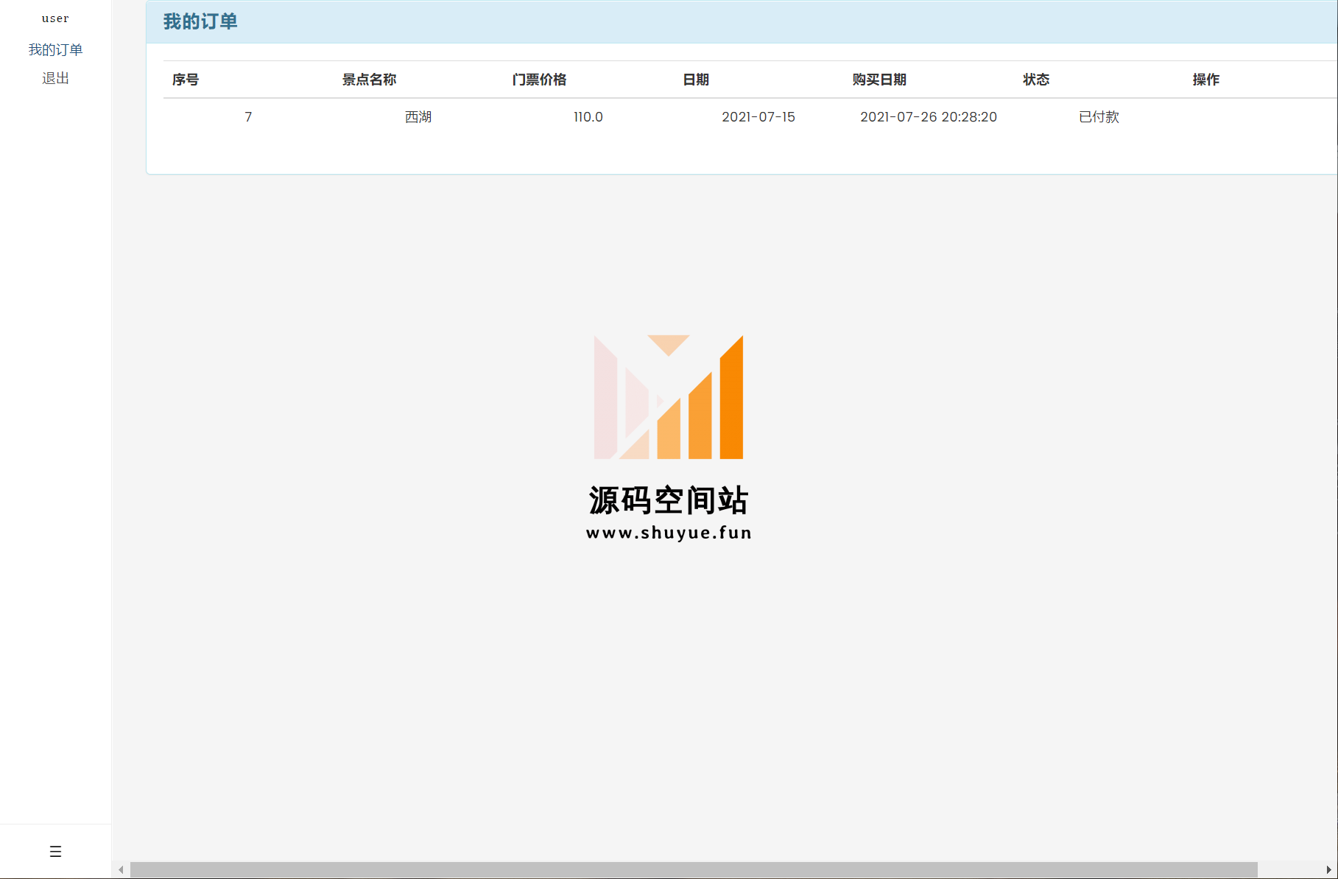The height and width of the screenshot is (879, 1338).
Task: Click the 景点名称 column header
Action: [x=369, y=80]
